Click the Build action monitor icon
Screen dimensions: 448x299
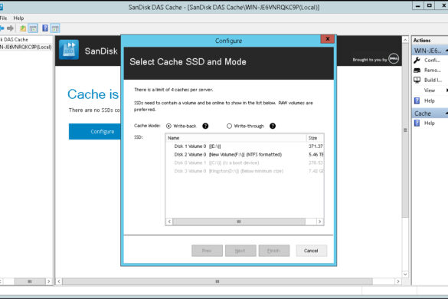pos(417,80)
